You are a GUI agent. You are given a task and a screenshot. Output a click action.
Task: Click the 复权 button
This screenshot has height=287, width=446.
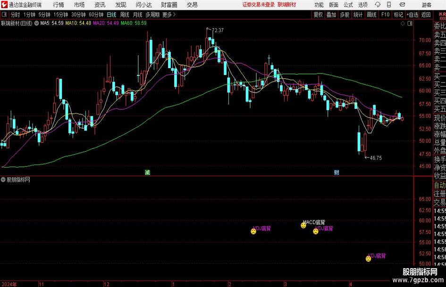point(318,15)
